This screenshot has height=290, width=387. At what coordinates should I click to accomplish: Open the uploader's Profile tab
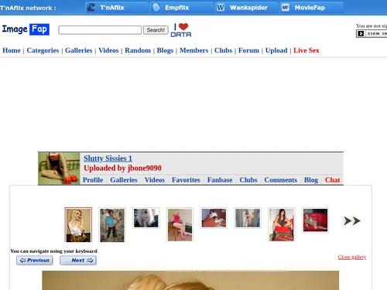click(x=93, y=180)
